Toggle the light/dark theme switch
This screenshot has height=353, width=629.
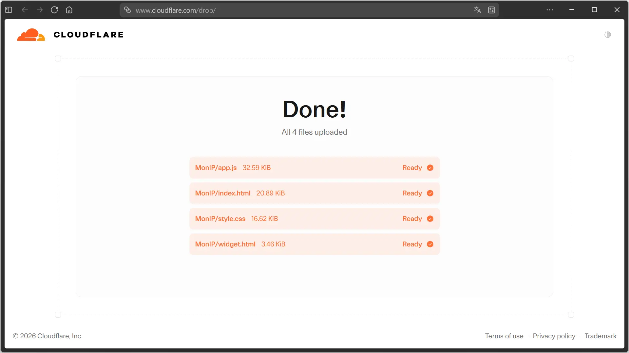(x=608, y=35)
